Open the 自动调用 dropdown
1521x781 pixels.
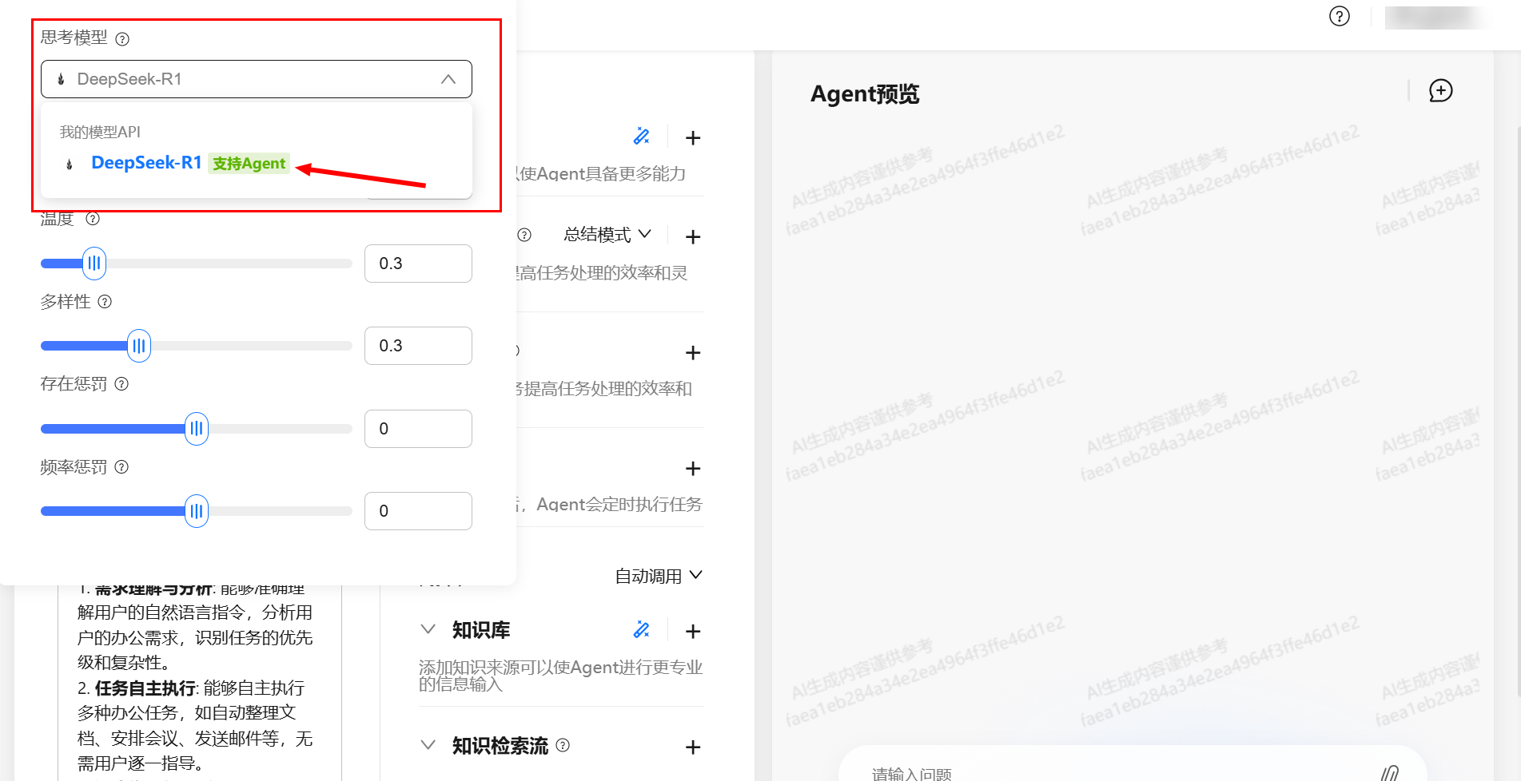659,576
